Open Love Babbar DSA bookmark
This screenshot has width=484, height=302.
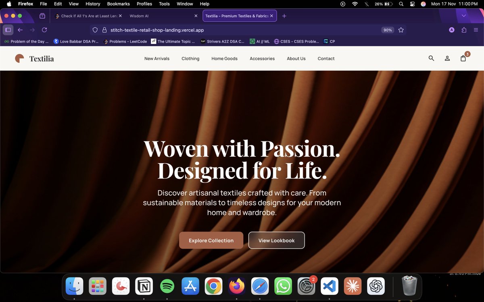pos(76,41)
